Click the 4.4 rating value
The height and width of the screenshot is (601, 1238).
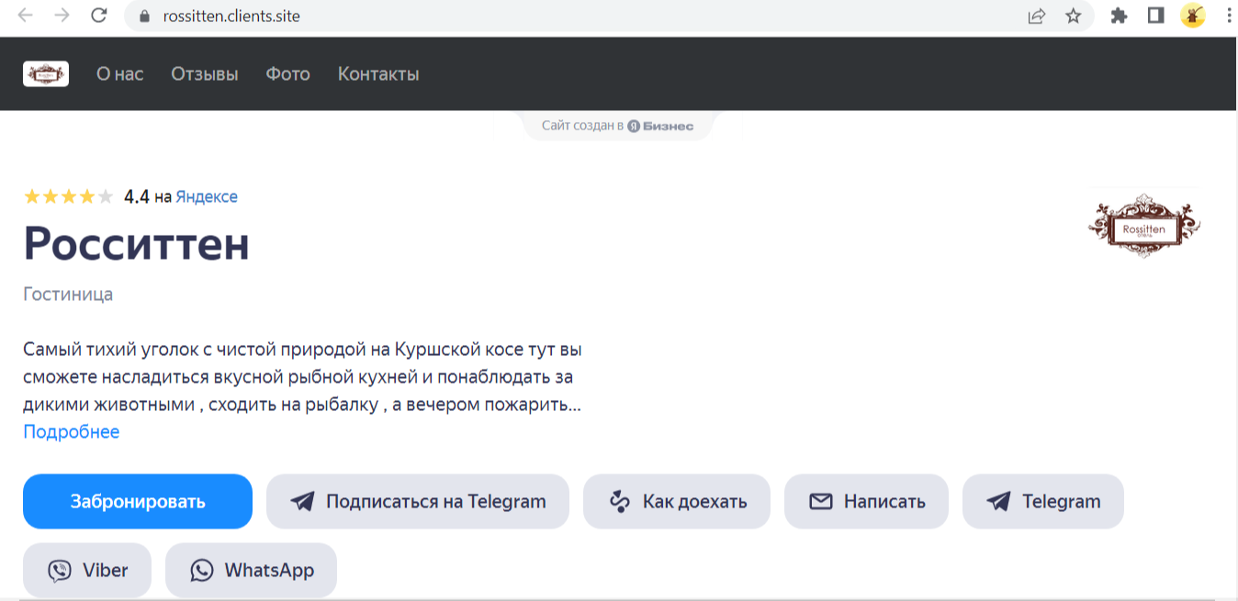coord(137,196)
